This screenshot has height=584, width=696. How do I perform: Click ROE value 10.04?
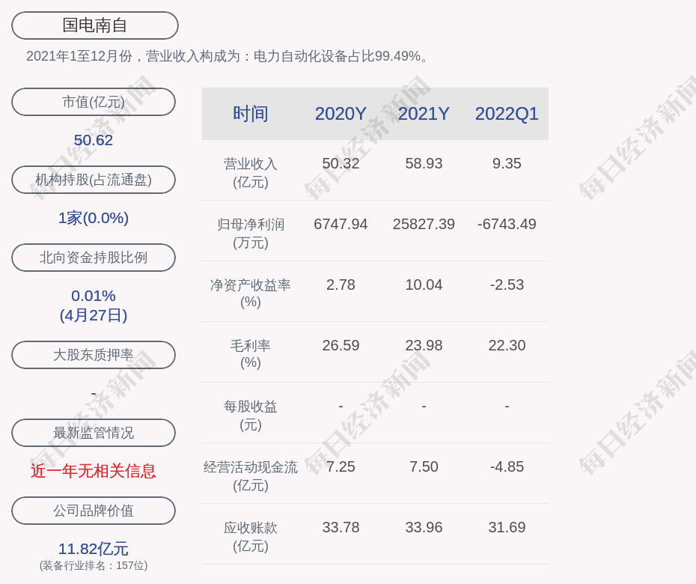click(x=424, y=285)
